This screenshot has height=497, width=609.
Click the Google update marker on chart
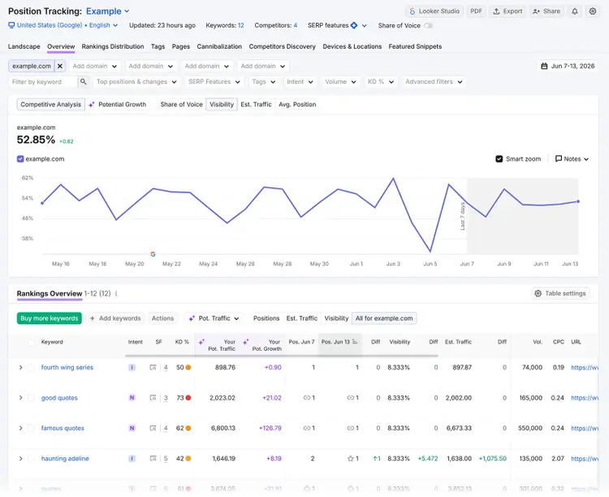pyautogui.click(x=153, y=254)
